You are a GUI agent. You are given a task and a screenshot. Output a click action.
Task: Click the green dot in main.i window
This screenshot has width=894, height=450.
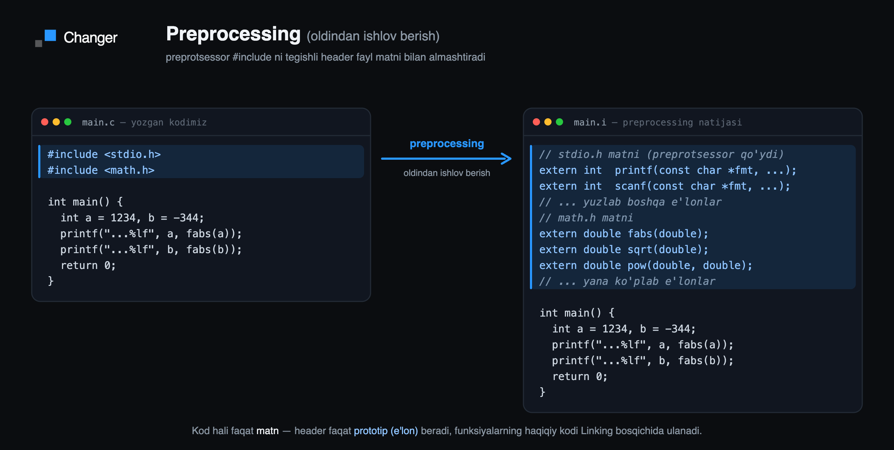[x=559, y=122]
